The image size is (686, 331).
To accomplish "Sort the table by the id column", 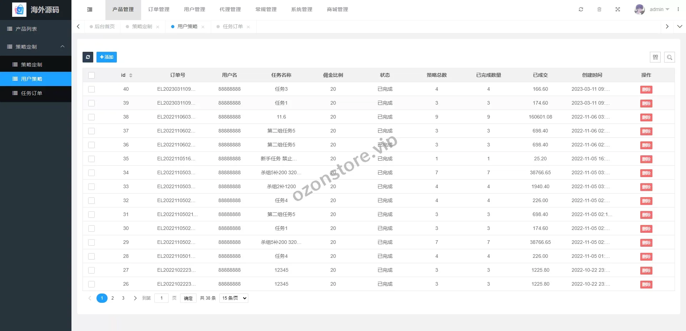I will click(131, 75).
